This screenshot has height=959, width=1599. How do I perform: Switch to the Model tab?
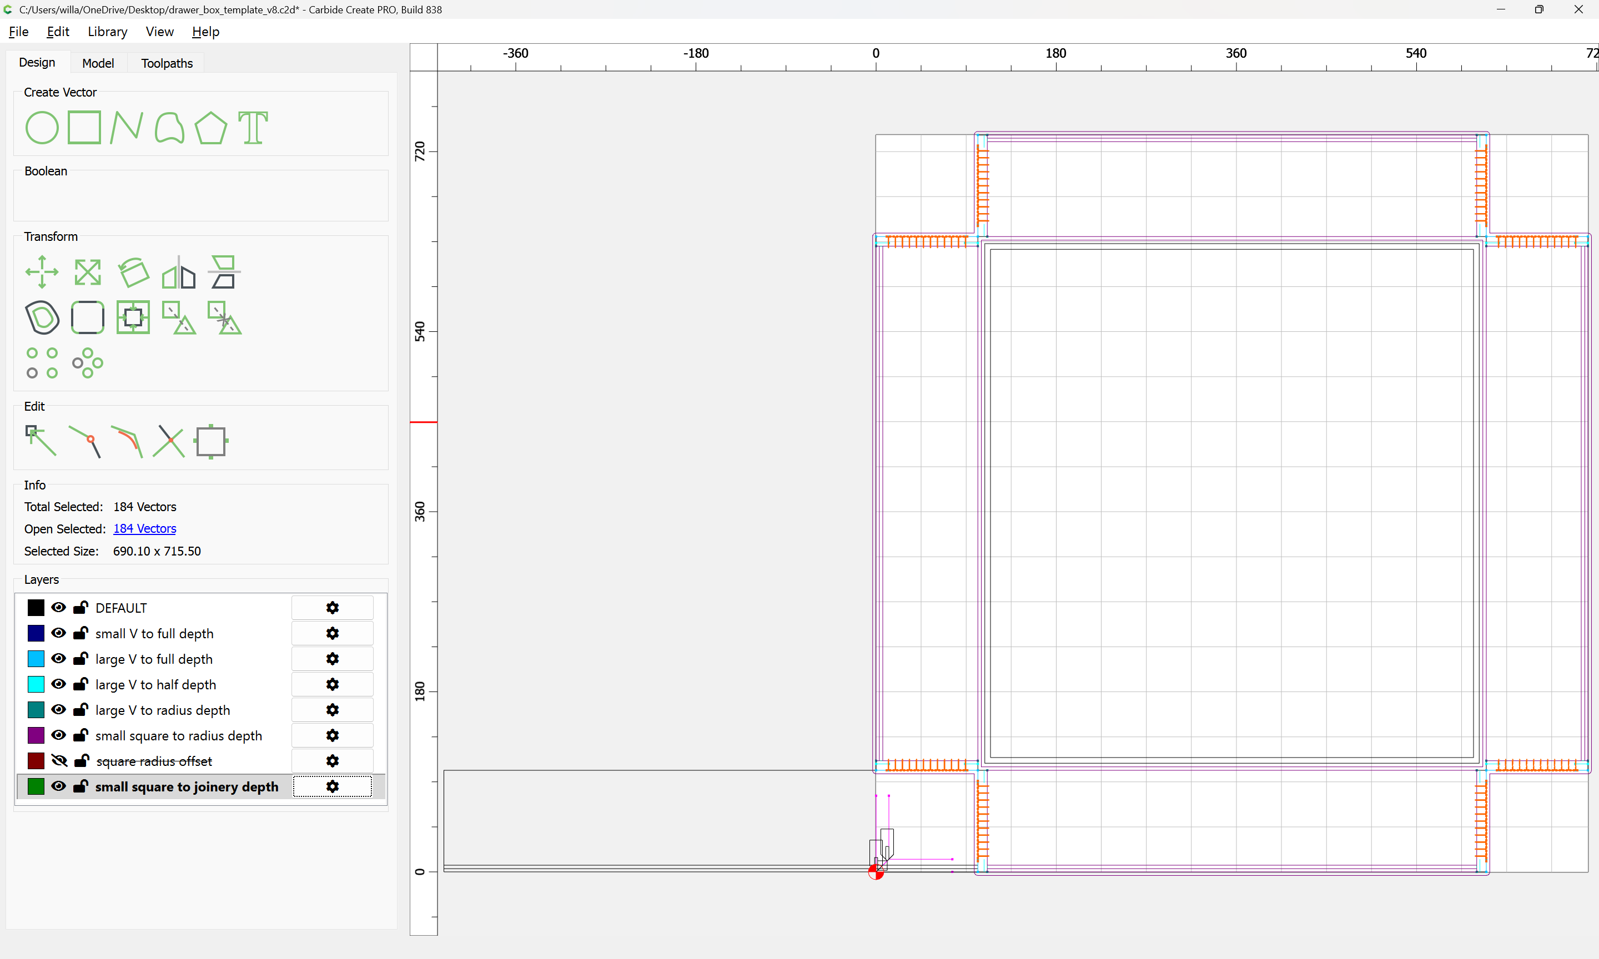click(98, 63)
